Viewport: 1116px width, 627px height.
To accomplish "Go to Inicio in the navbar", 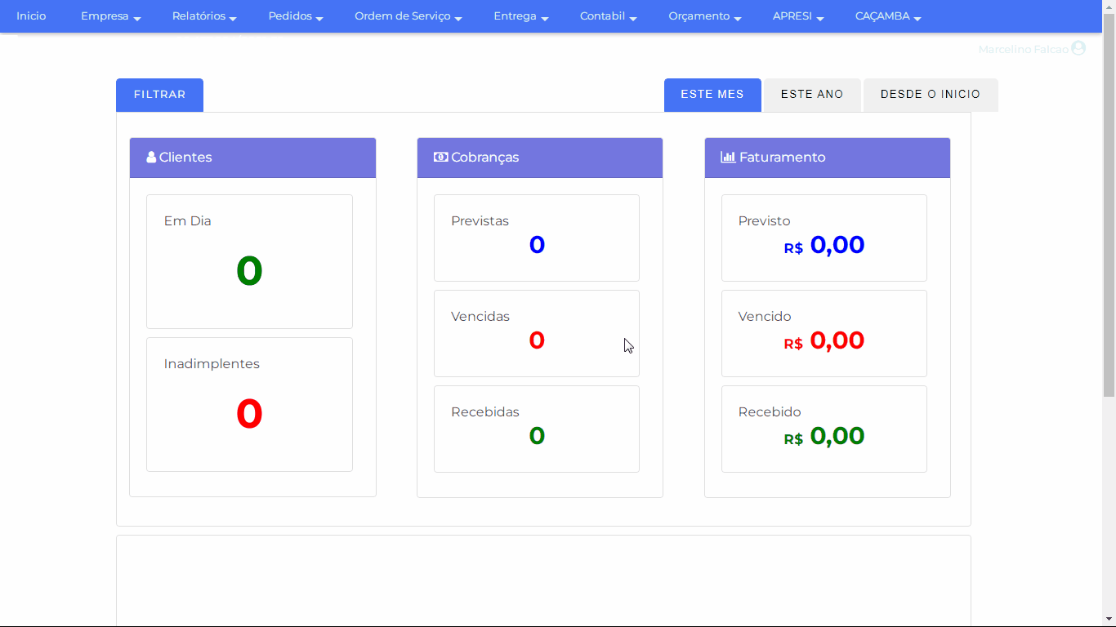I will click(31, 16).
